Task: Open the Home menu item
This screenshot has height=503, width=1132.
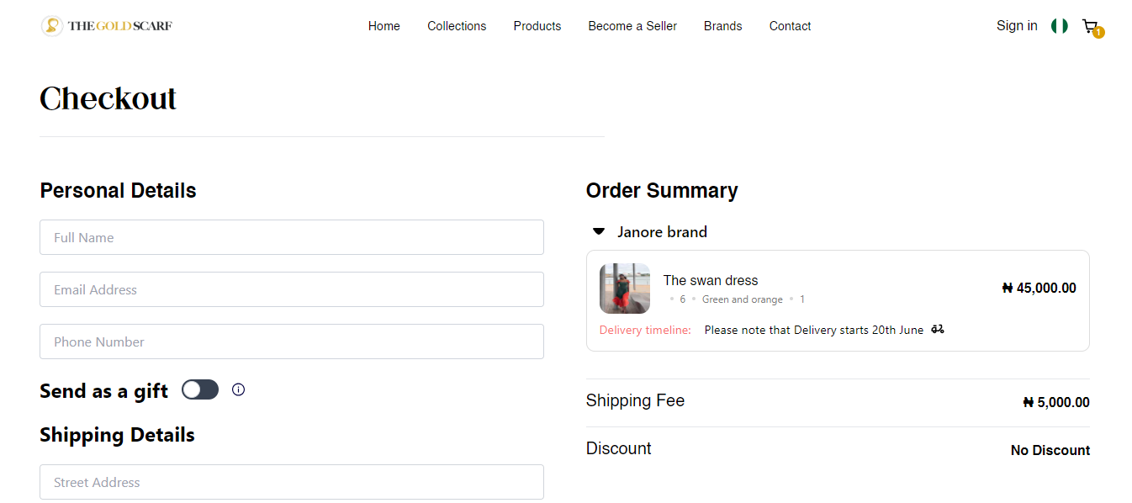Action: point(384,26)
